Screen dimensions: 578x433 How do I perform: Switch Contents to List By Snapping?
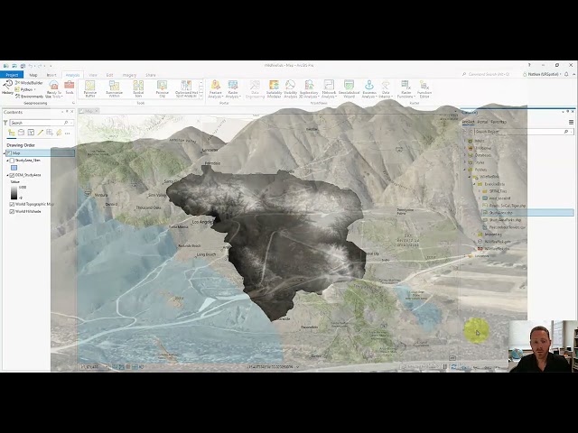(x=50, y=133)
